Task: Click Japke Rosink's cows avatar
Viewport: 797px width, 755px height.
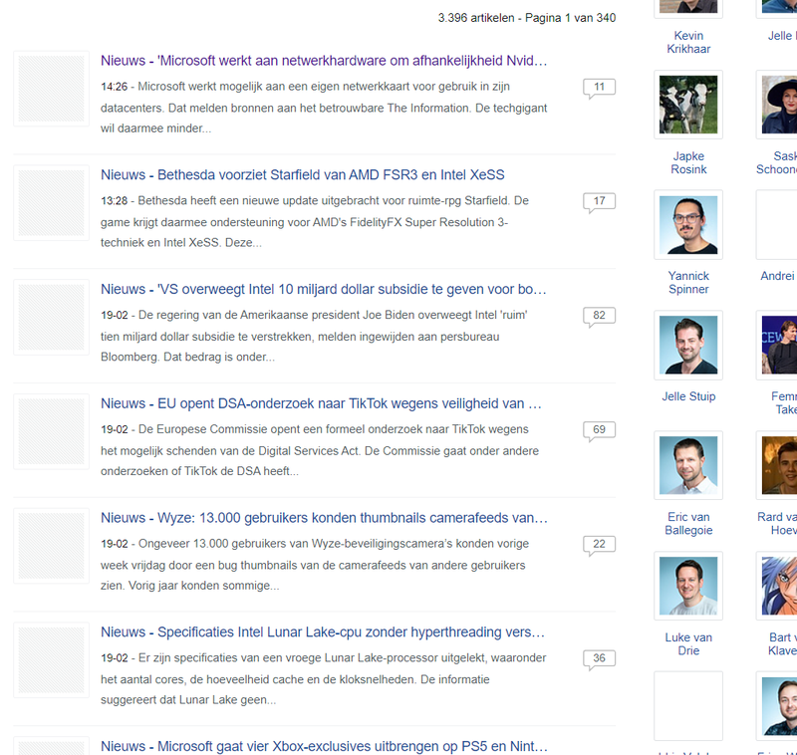Action: 688,105
